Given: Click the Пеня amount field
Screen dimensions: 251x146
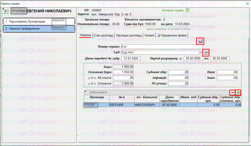Looking at the screenshot, I should click(227, 72).
